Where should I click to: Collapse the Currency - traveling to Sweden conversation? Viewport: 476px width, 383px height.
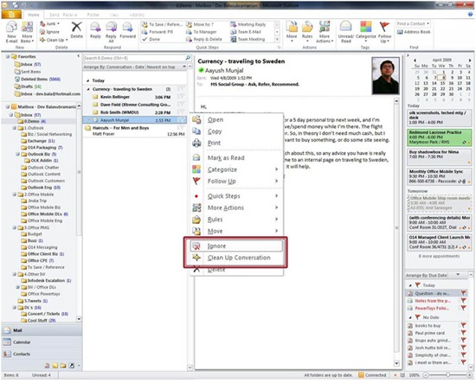click(88, 89)
